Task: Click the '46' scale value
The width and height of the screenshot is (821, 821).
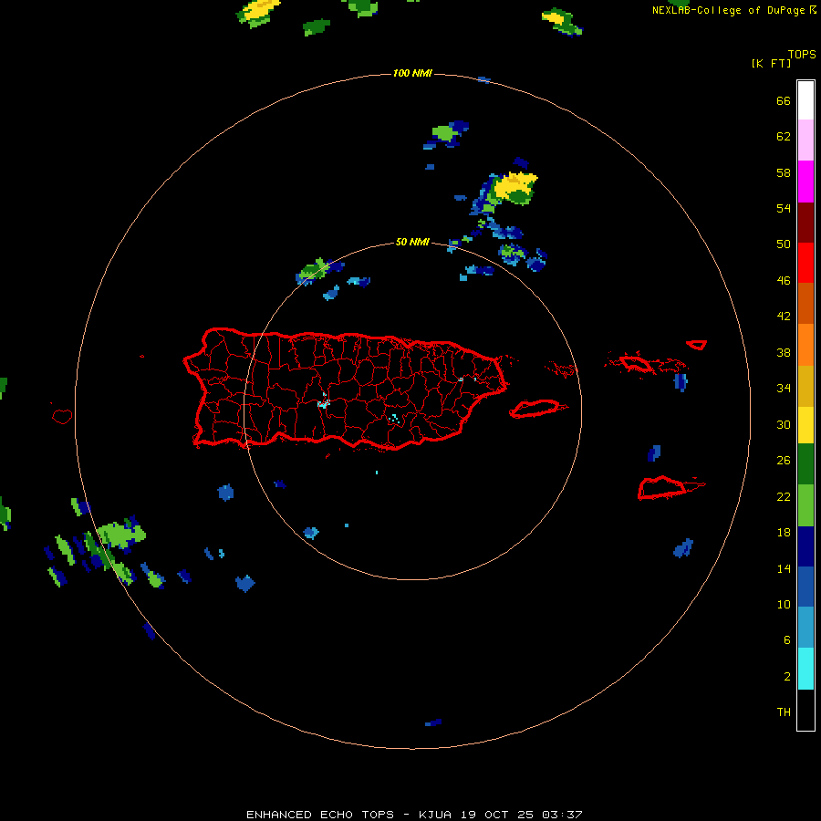Action: pos(784,280)
